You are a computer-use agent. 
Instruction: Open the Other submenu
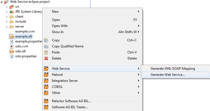[92, 93]
